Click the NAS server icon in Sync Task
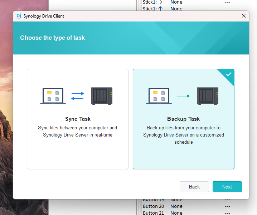The width and height of the screenshot is (257, 215). click(102, 96)
